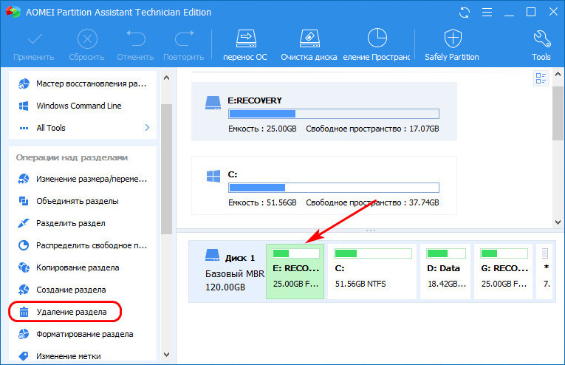Choose Распределить свободное пространство
Viewport: 565px width, 365px height.
83,245
